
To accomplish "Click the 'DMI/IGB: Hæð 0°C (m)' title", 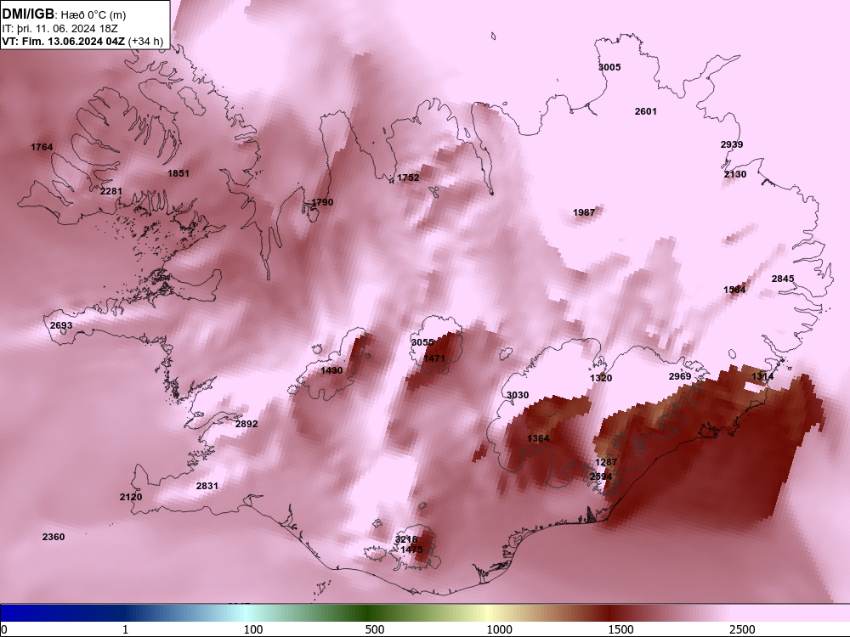I will pyautogui.click(x=64, y=14).
